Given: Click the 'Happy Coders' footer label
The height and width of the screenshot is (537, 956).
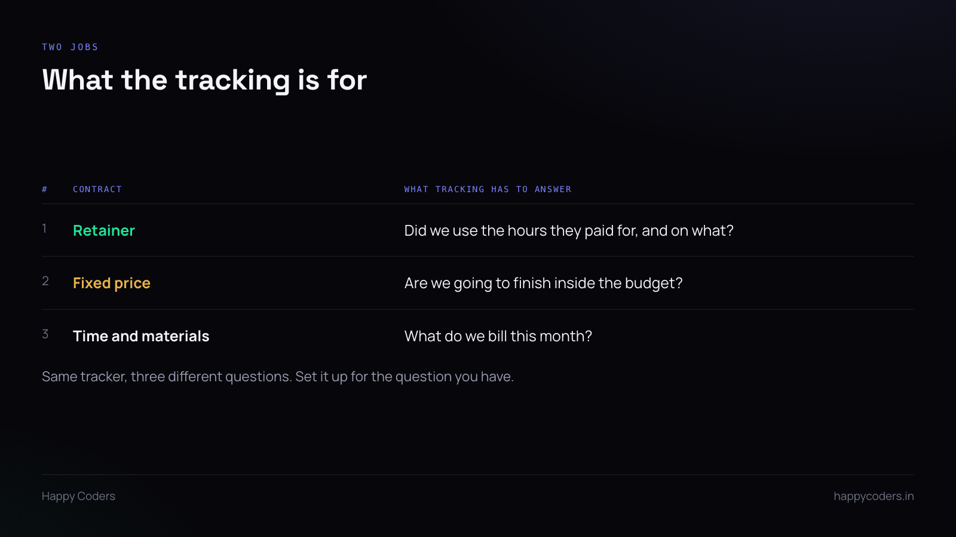Looking at the screenshot, I should click(78, 496).
